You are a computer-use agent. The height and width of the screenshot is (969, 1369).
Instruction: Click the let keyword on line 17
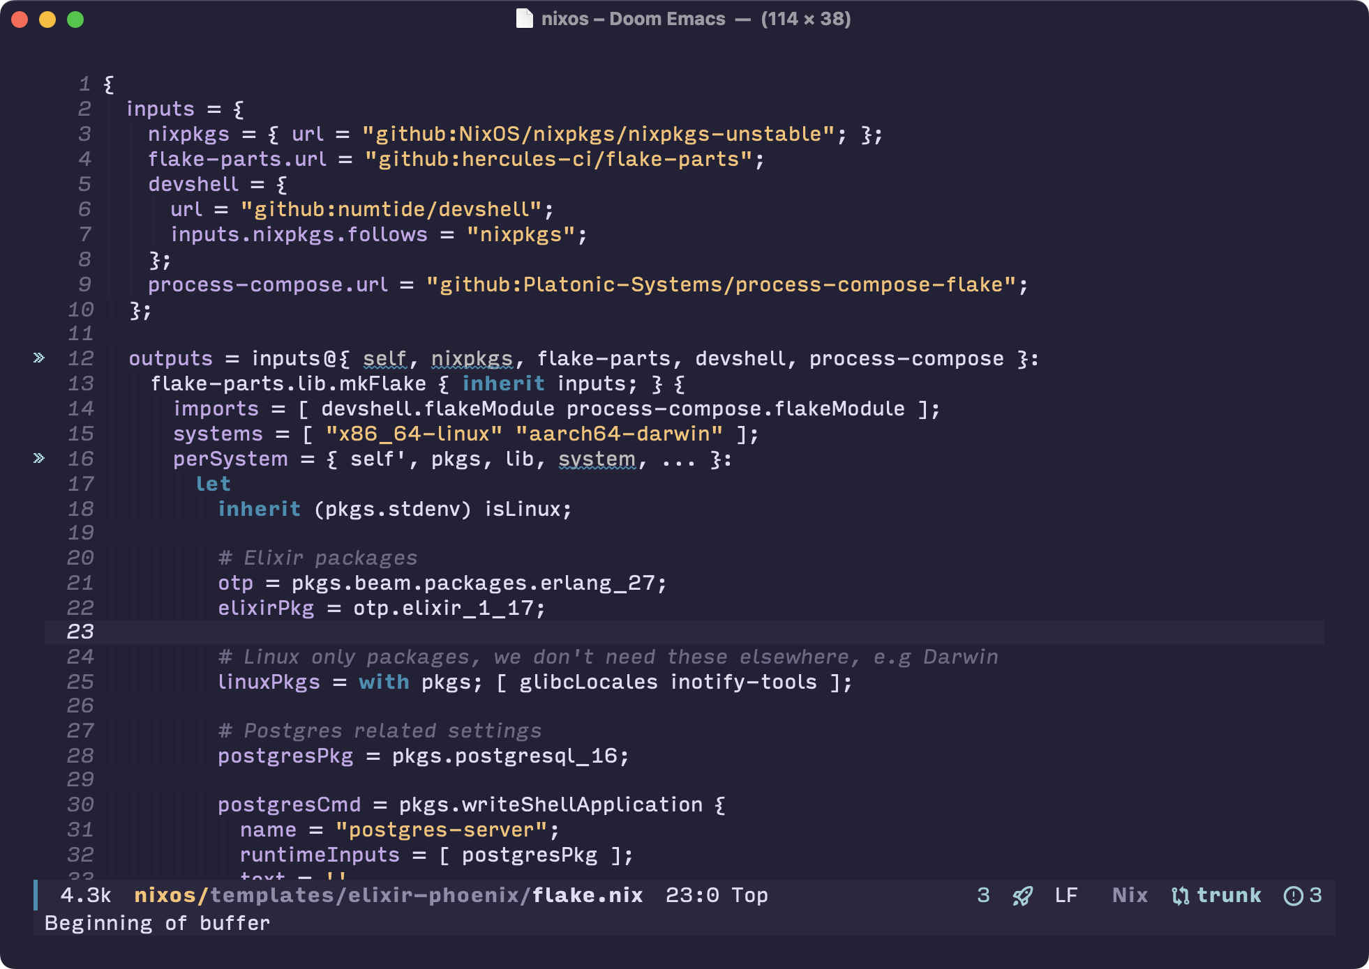(213, 484)
